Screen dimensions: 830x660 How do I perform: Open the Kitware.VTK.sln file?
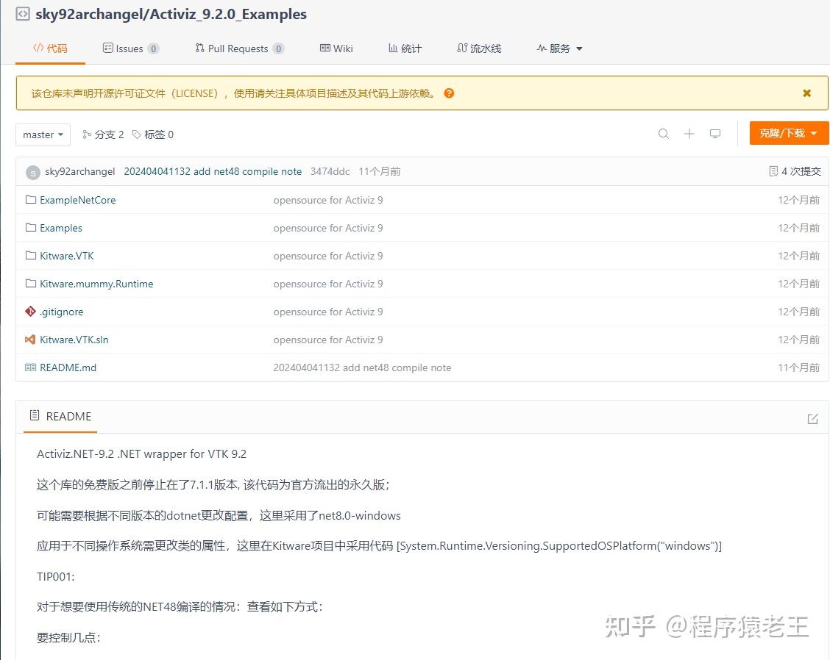[74, 340]
